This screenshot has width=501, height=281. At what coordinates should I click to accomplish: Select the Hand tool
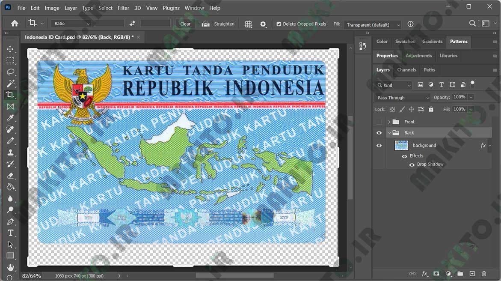click(10, 267)
